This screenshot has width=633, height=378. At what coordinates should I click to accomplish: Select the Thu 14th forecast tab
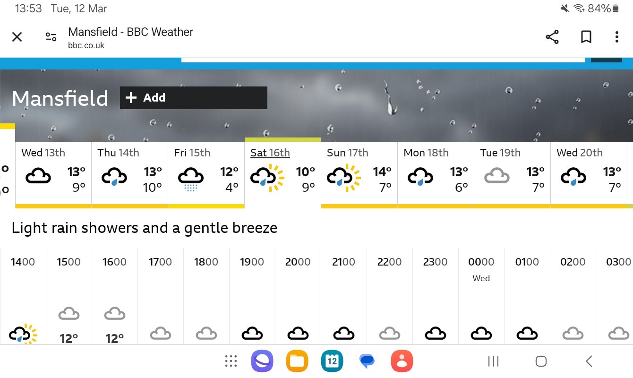coord(130,175)
